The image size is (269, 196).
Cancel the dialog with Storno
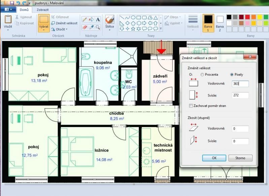(x=240, y=158)
